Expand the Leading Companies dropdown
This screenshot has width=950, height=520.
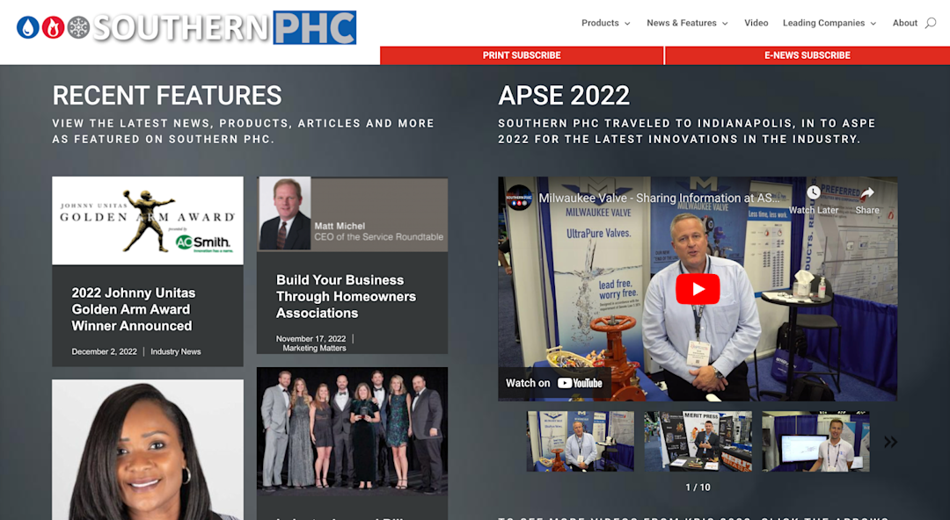pos(829,23)
